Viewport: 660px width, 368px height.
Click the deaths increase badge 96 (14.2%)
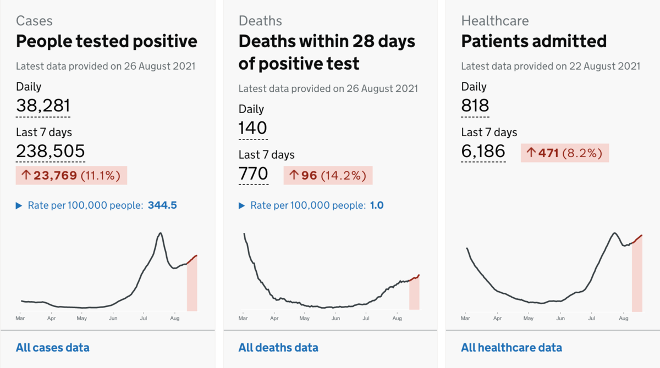328,176
